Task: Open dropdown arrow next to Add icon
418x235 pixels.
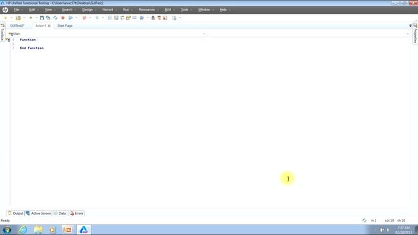Action: click(x=37, y=18)
